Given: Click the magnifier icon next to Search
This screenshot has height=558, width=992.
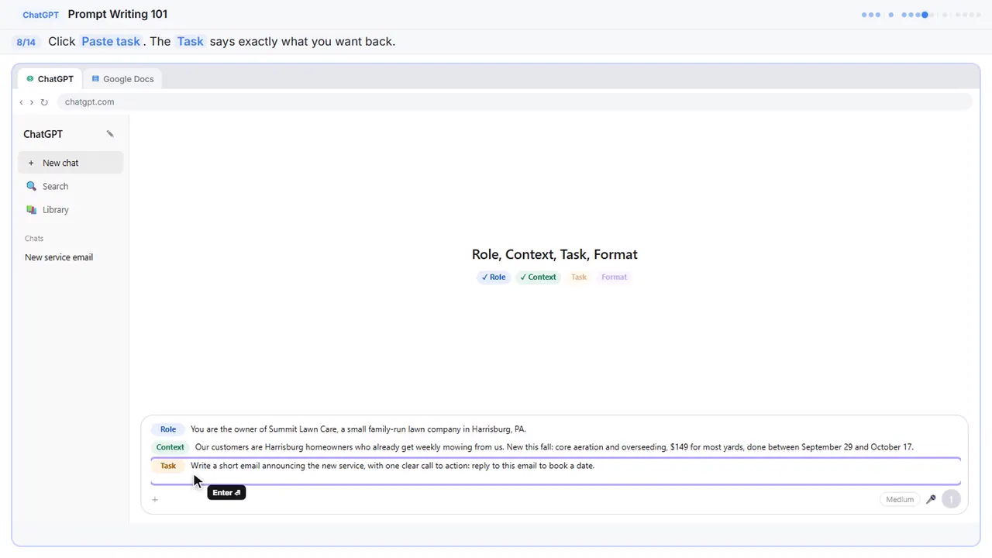Looking at the screenshot, I should [x=31, y=186].
